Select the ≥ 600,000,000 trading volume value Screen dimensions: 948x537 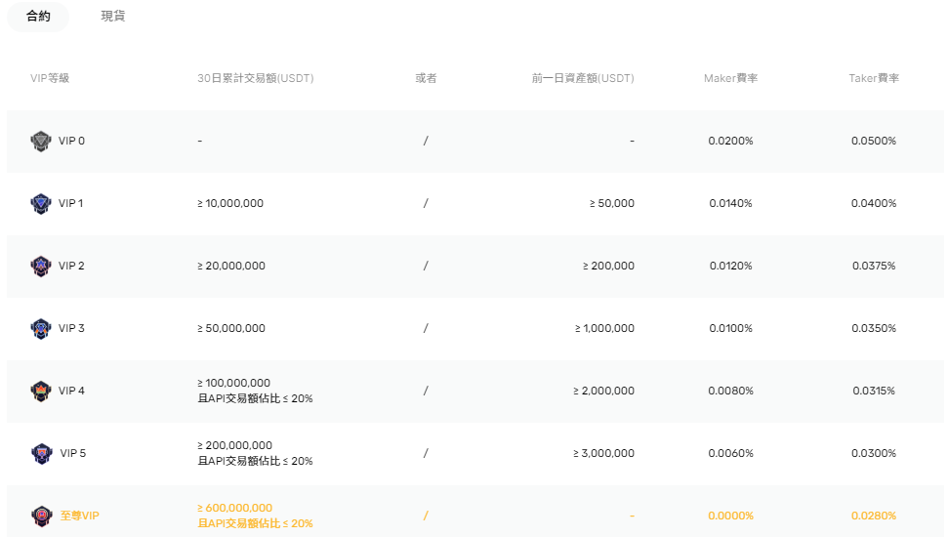point(234,508)
